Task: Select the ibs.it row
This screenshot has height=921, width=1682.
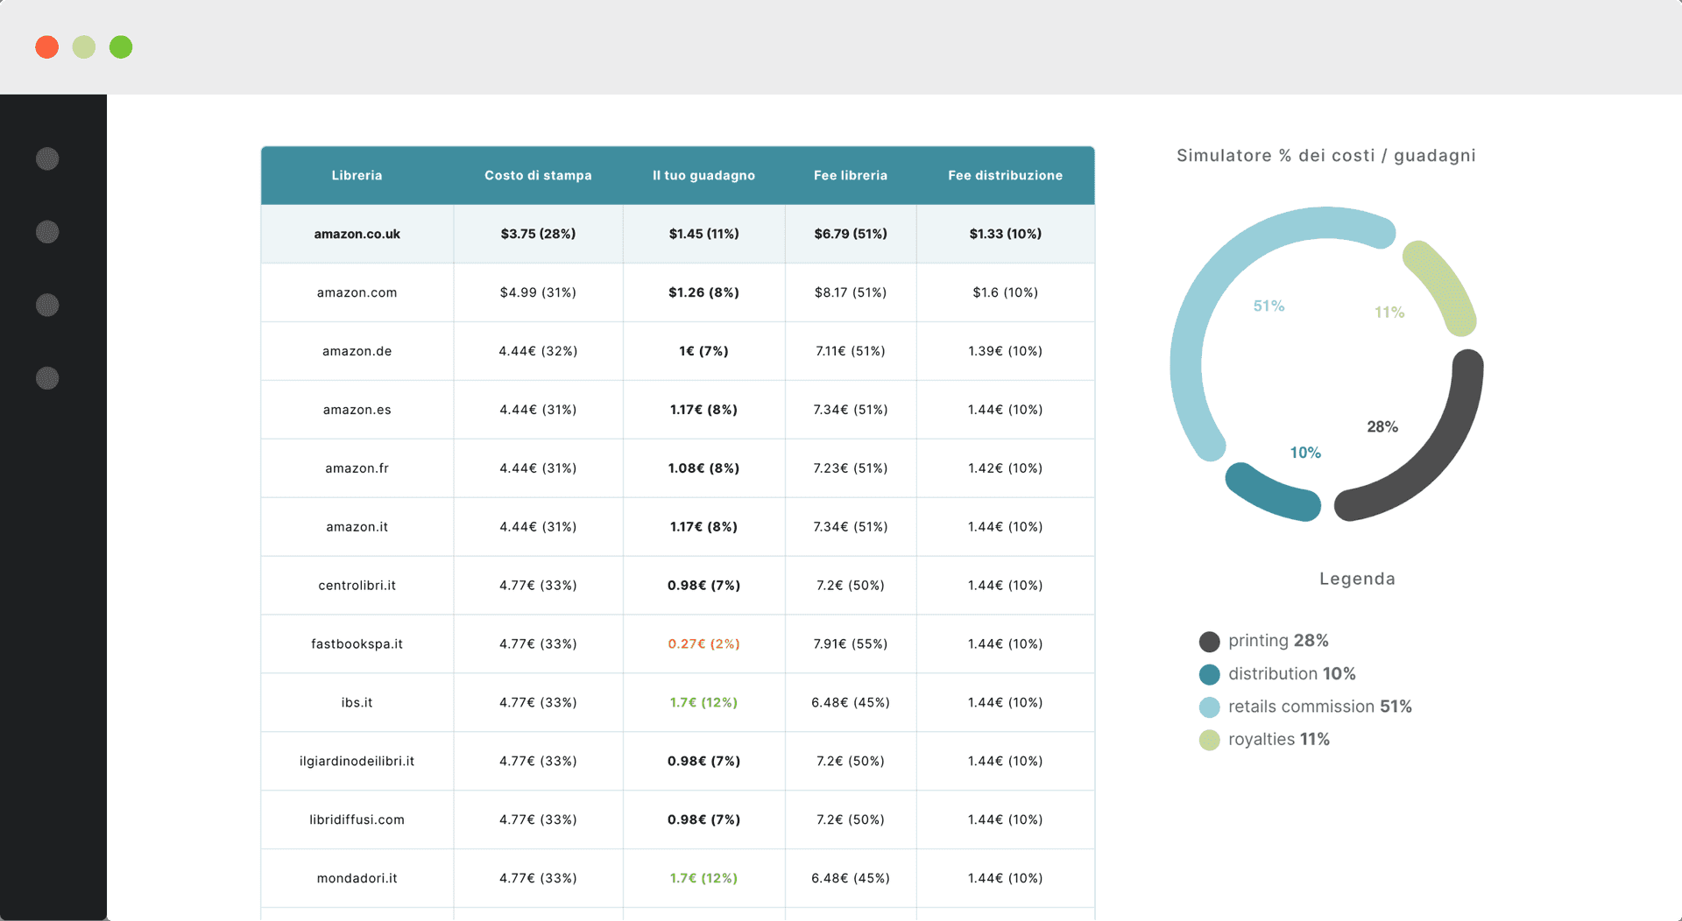Action: coord(677,703)
